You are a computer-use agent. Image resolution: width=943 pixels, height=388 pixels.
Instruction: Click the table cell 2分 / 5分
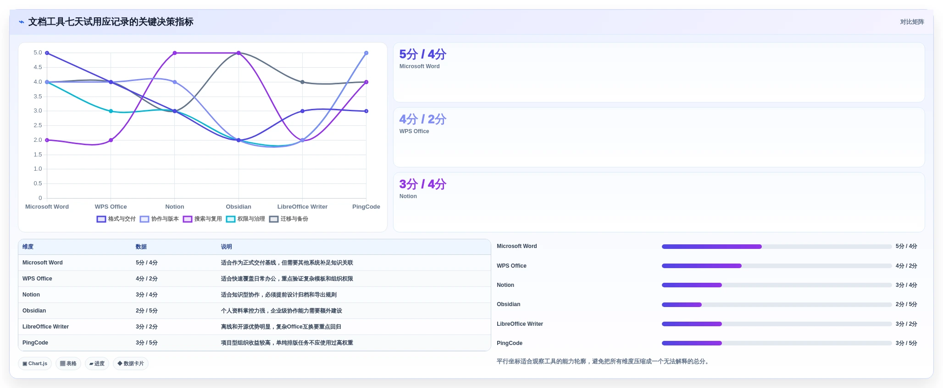(x=147, y=311)
